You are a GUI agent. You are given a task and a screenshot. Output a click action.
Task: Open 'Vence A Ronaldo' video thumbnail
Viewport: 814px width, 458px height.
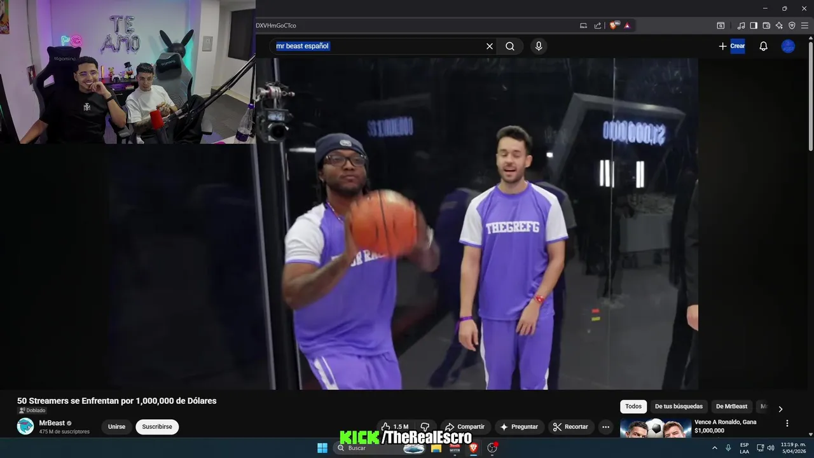pos(656,428)
